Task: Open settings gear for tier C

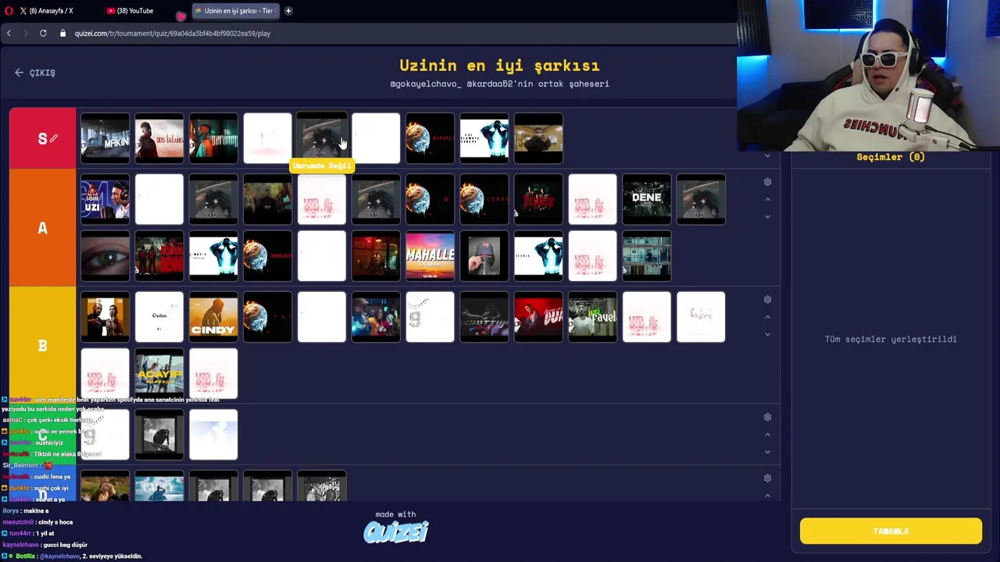Action: point(767,418)
